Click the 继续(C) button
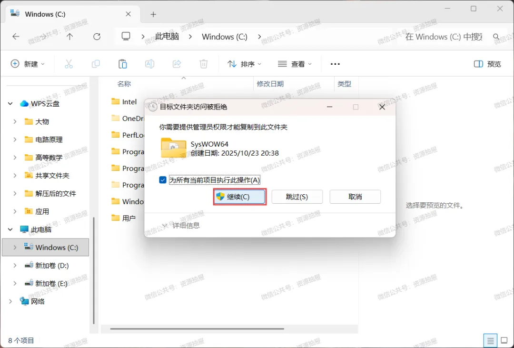Image resolution: width=514 pixels, height=348 pixels. click(x=239, y=197)
